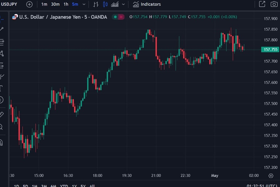
Task: Select the 3M date range
Action: pyautogui.click(x=44, y=186)
